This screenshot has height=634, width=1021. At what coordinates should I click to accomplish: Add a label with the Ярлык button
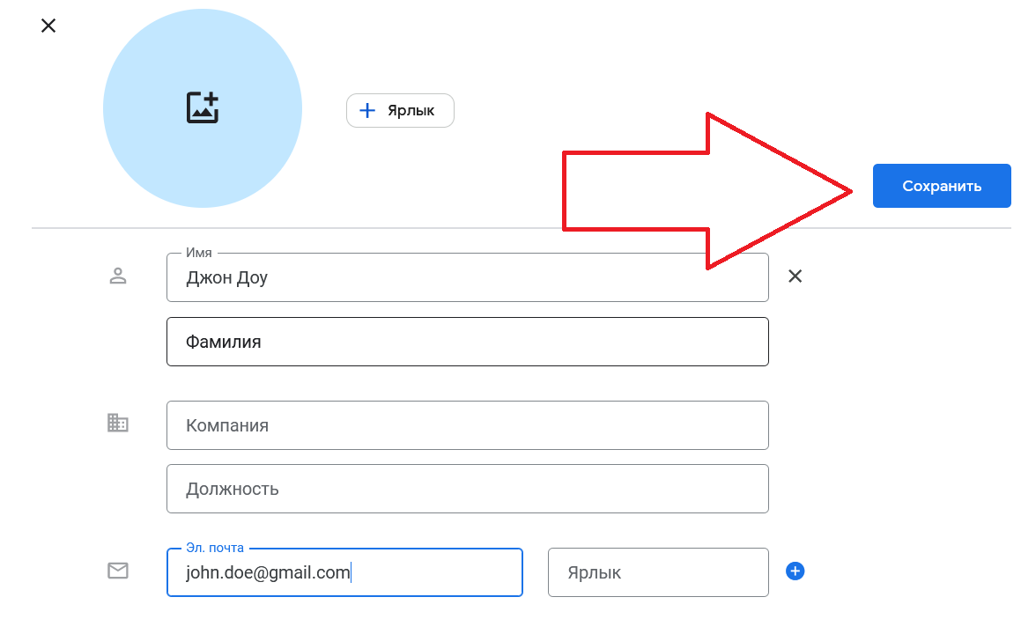(400, 111)
